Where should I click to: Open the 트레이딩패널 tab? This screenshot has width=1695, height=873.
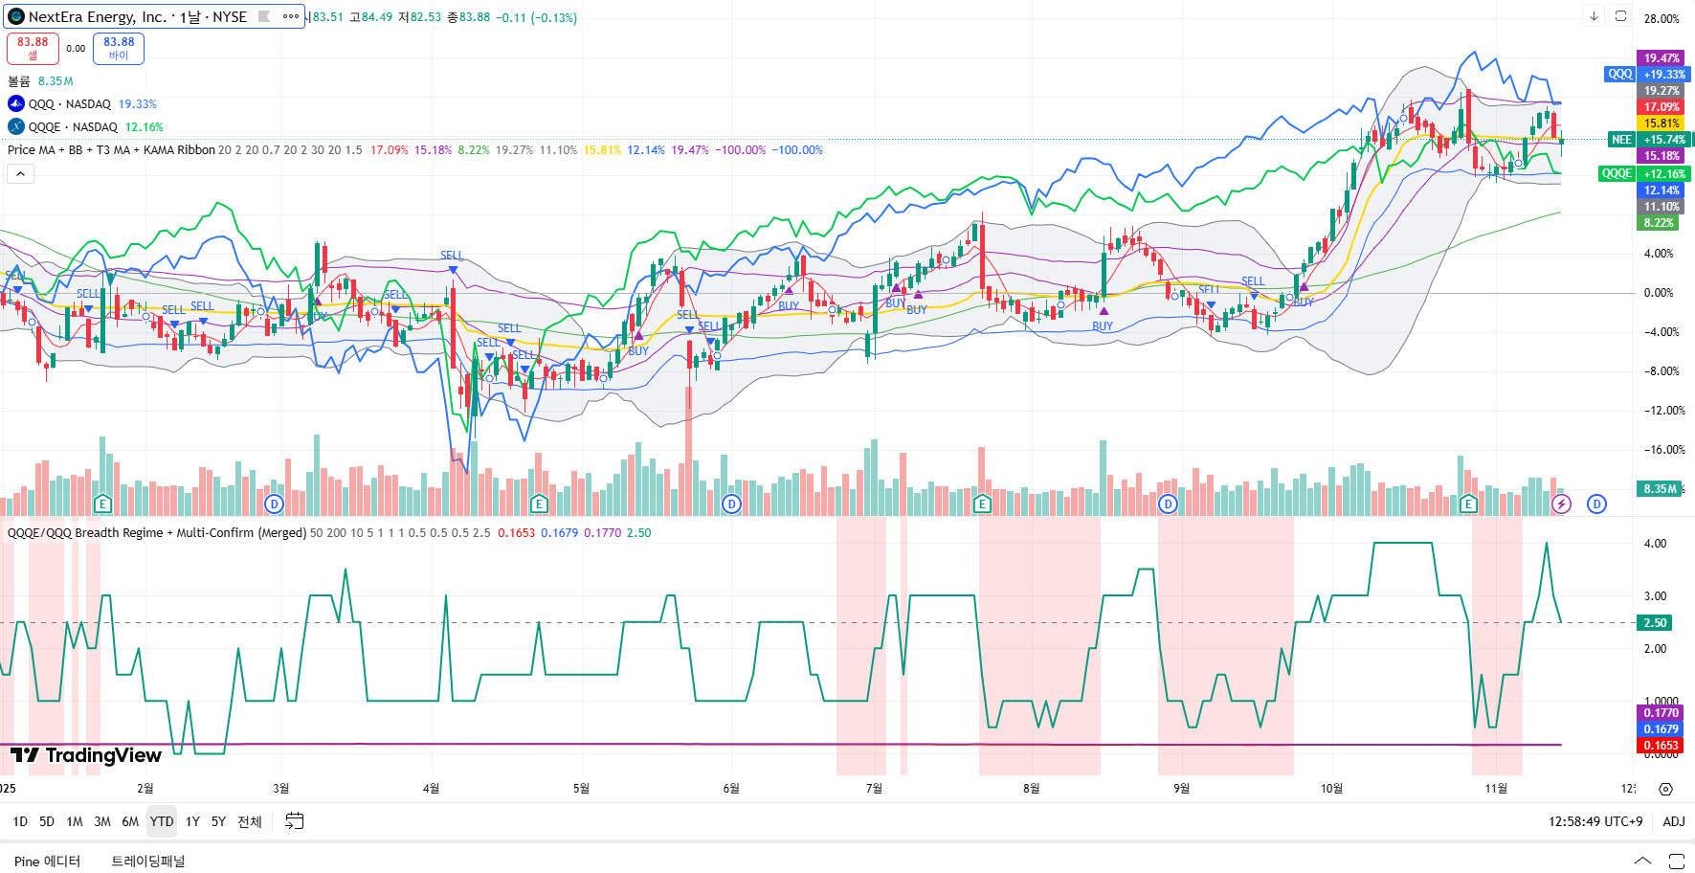(148, 861)
